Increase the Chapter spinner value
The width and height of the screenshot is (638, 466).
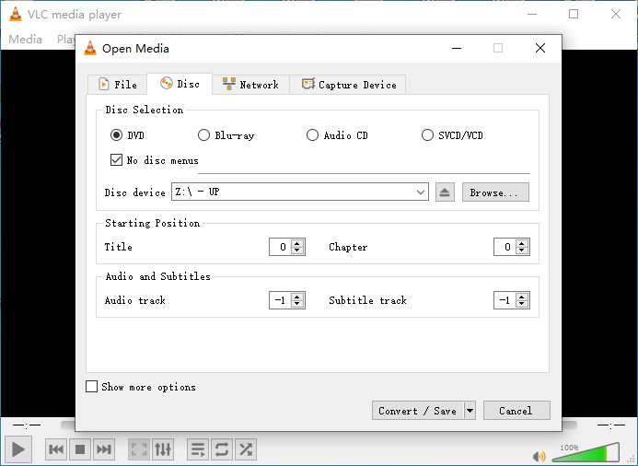pyautogui.click(x=522, y=243)
